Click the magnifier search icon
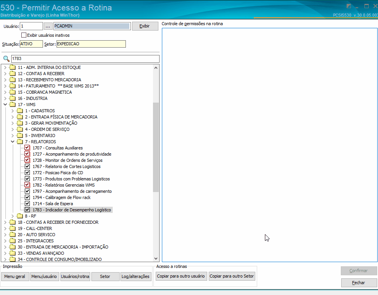 7,58
